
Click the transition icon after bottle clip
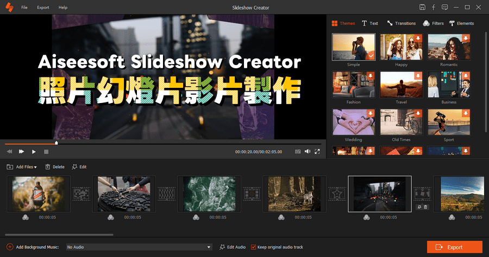click(81, 194)
